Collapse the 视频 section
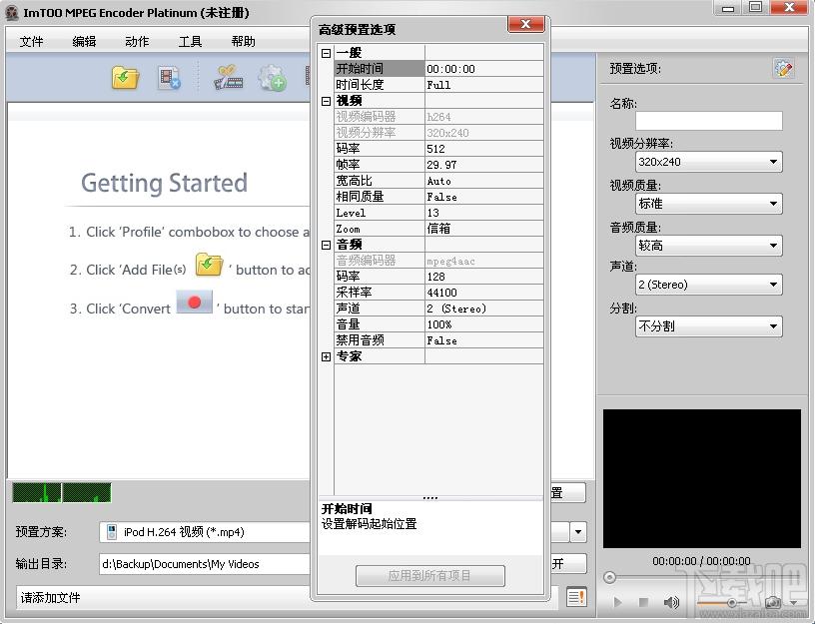Screen dimensions: 815x624 (x=326, y=101)
